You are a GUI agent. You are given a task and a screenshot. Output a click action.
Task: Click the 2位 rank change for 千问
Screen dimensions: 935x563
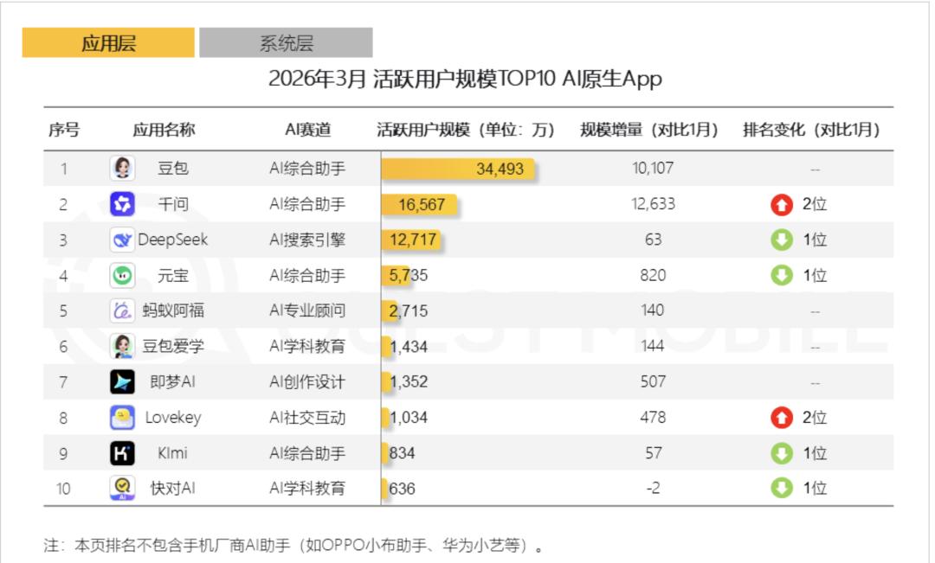[815, 204]
